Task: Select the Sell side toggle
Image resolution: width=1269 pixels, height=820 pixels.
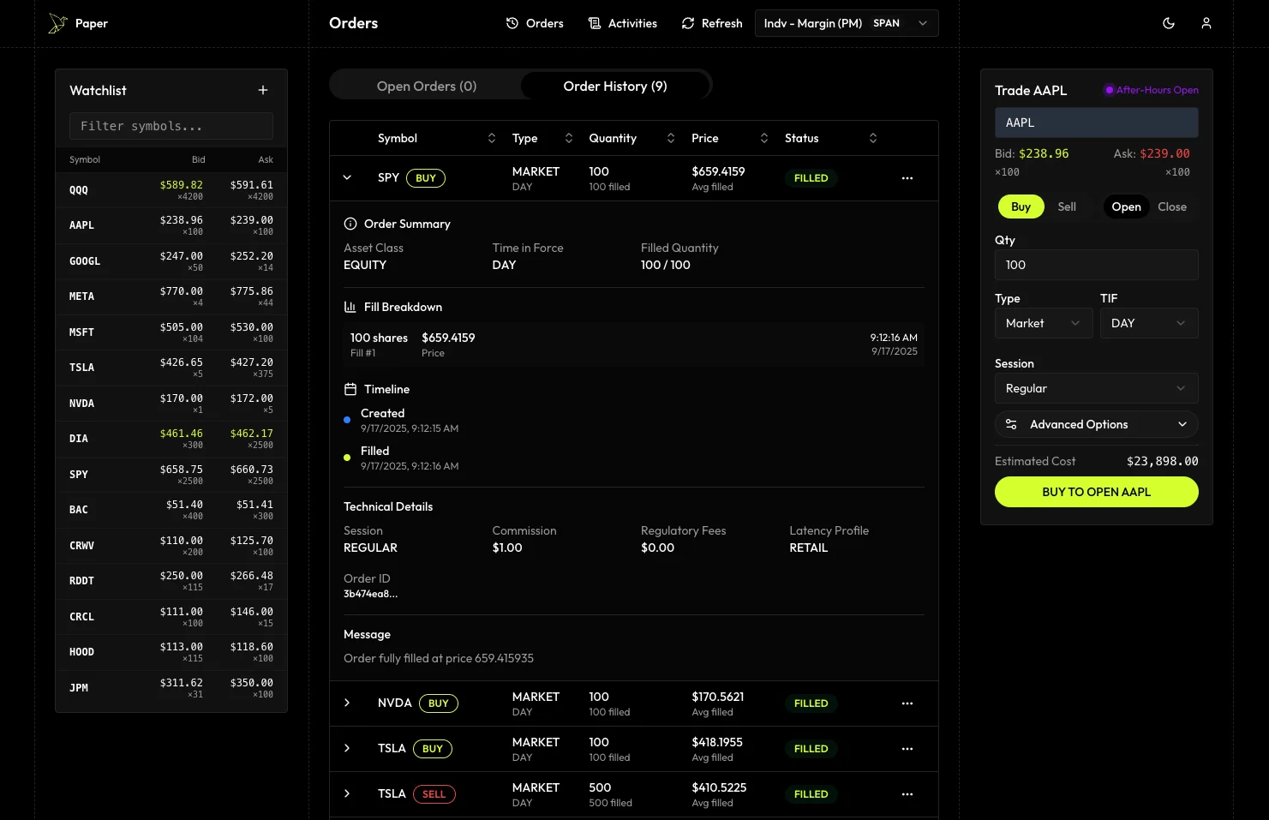Action: point(1066,206)
